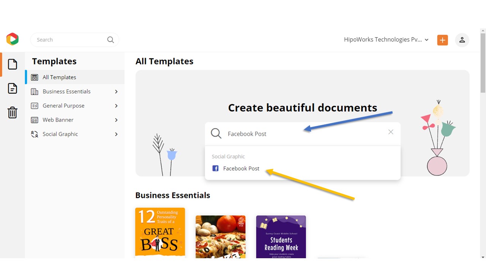Viewport: 486px width, 273px height.
Task: Select All Templates in the Templates menu
Action: click(59, 77)
